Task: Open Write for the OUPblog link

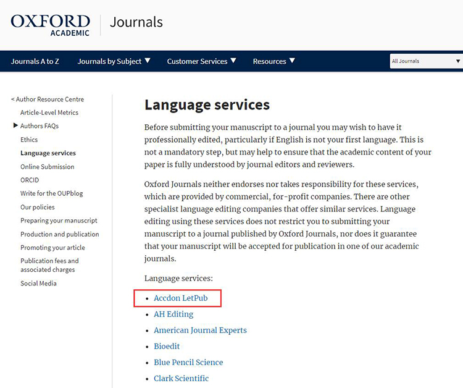Action: 51,193
